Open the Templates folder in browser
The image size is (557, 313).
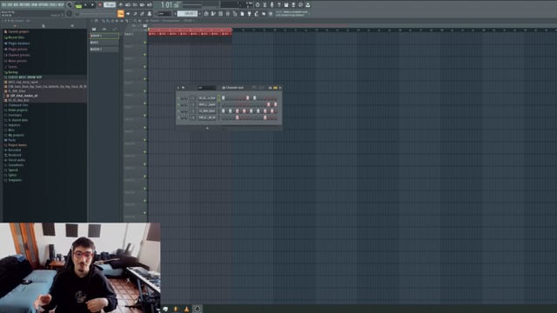(x=15, y=180)
